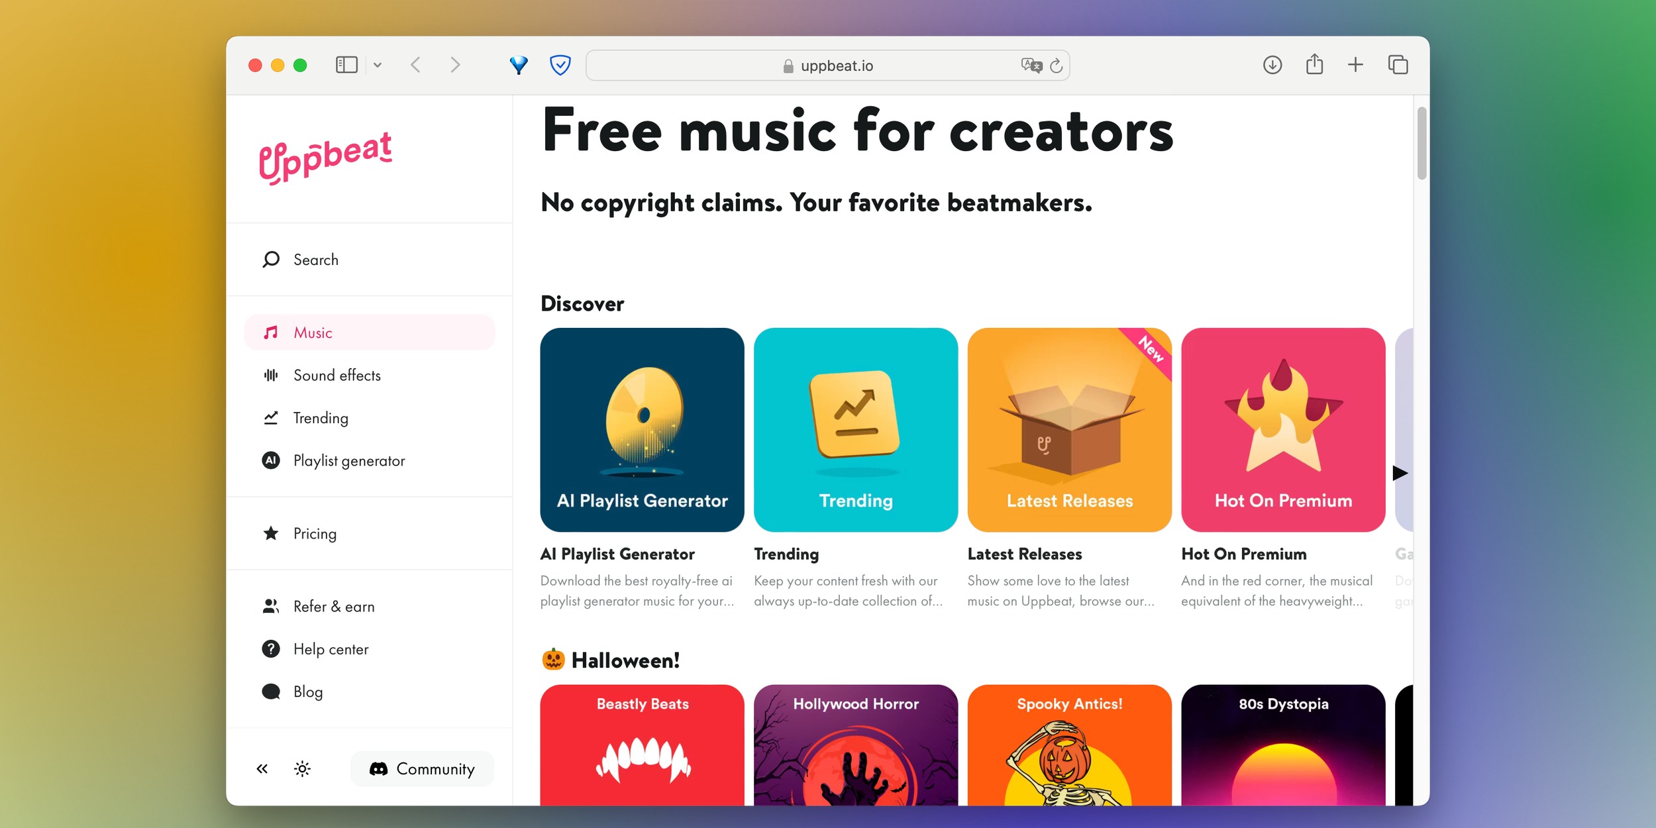Click the Pricing menu item
This screenshot has width=1656, height=828.
pyautogui.click(x=315, y=533)
